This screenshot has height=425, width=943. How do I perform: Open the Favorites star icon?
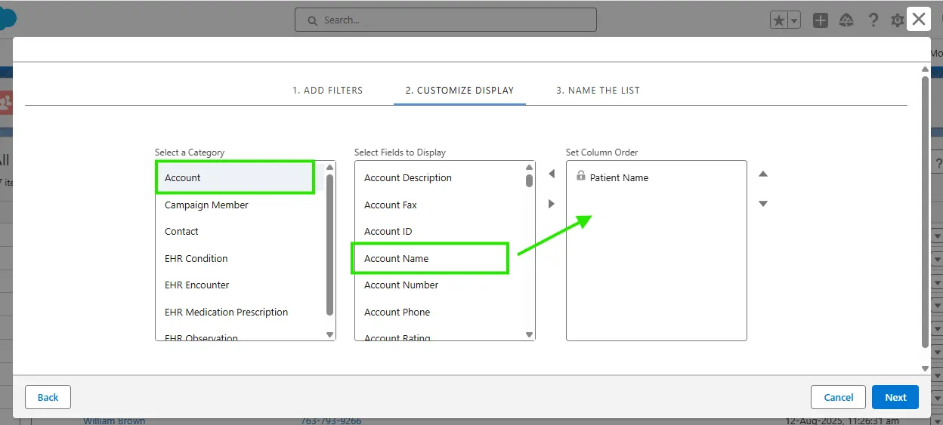click(x=778, y=20)
